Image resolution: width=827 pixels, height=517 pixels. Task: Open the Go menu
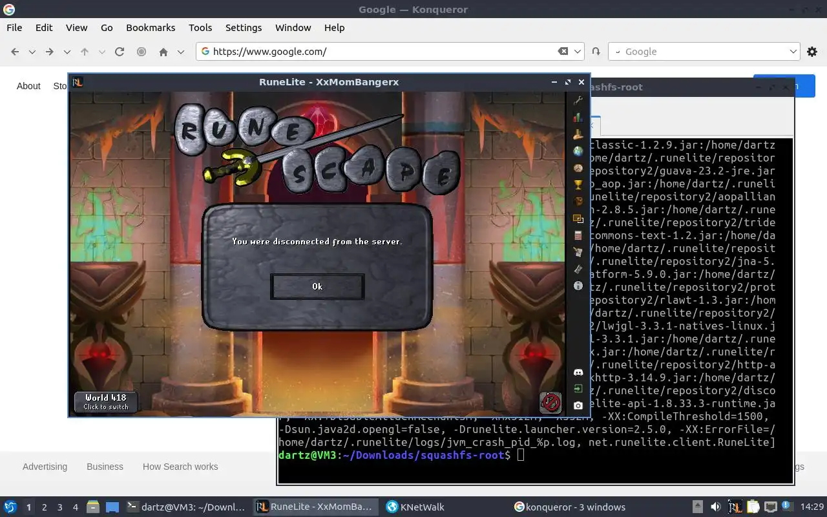[x=107, y=28]
